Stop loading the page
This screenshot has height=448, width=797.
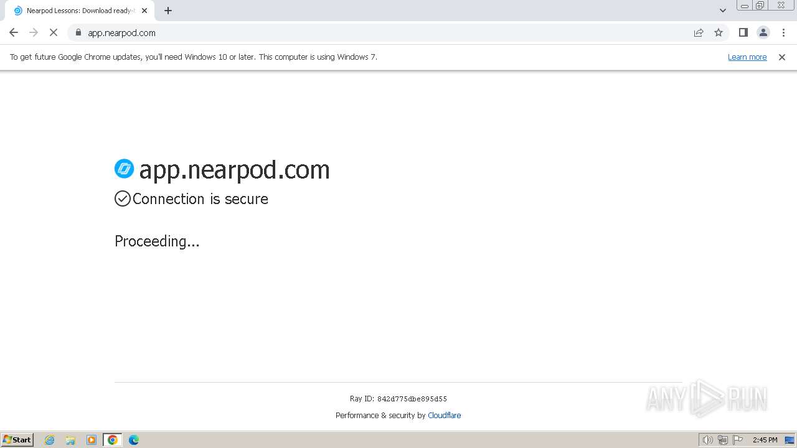54,32
